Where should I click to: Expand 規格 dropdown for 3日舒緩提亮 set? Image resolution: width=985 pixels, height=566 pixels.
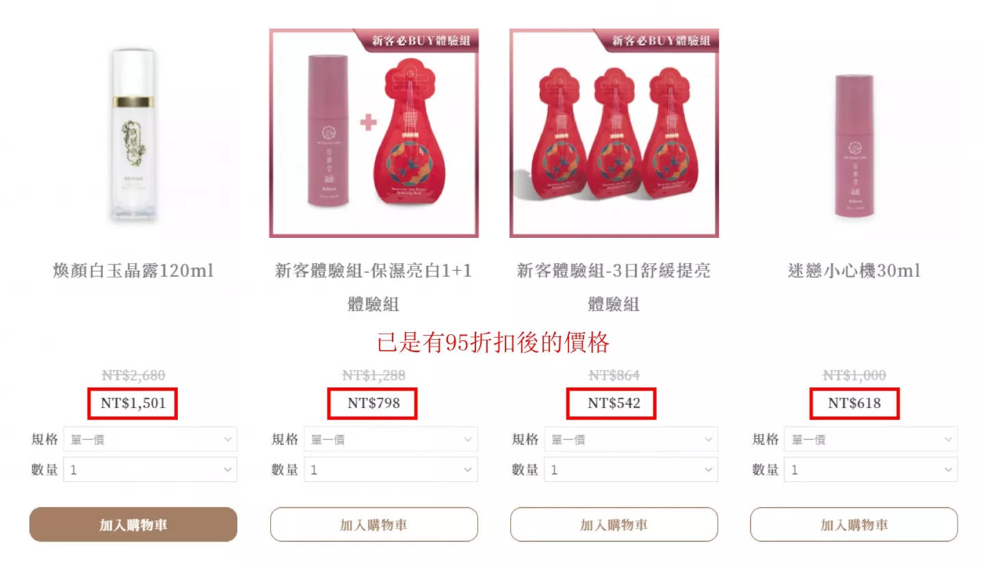click(631, 440)
